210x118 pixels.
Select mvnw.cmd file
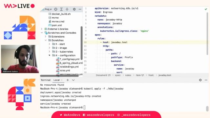(x=58, y=21)
